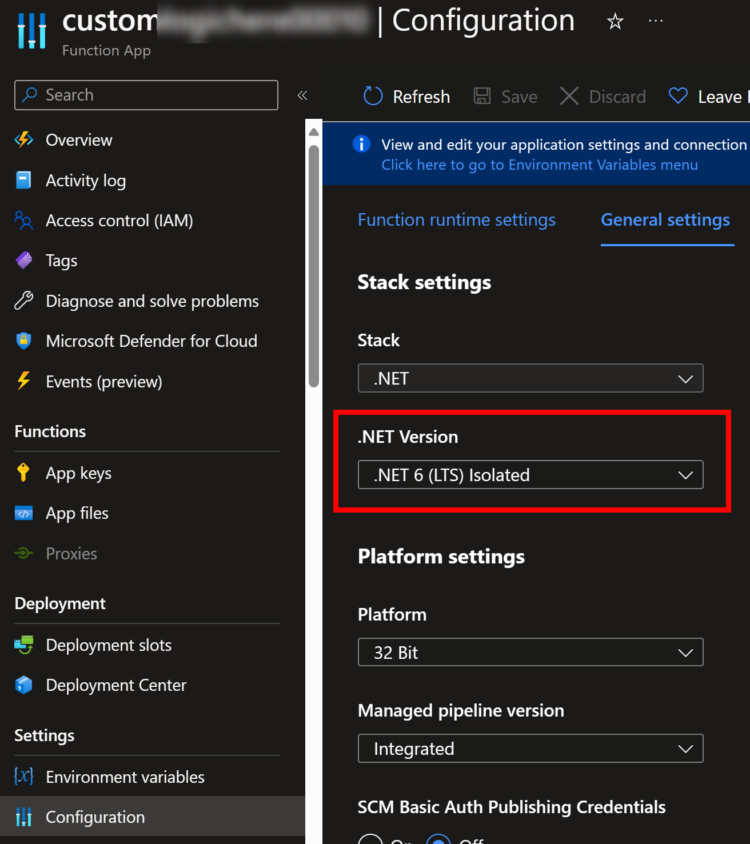The height and width of the screenshot is (844, 750).
Task: Click the Deployment Center cube icon
Action: tap(23, 685)
